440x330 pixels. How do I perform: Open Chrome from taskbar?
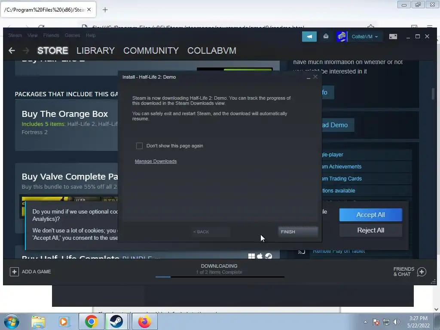click(91, 321)
